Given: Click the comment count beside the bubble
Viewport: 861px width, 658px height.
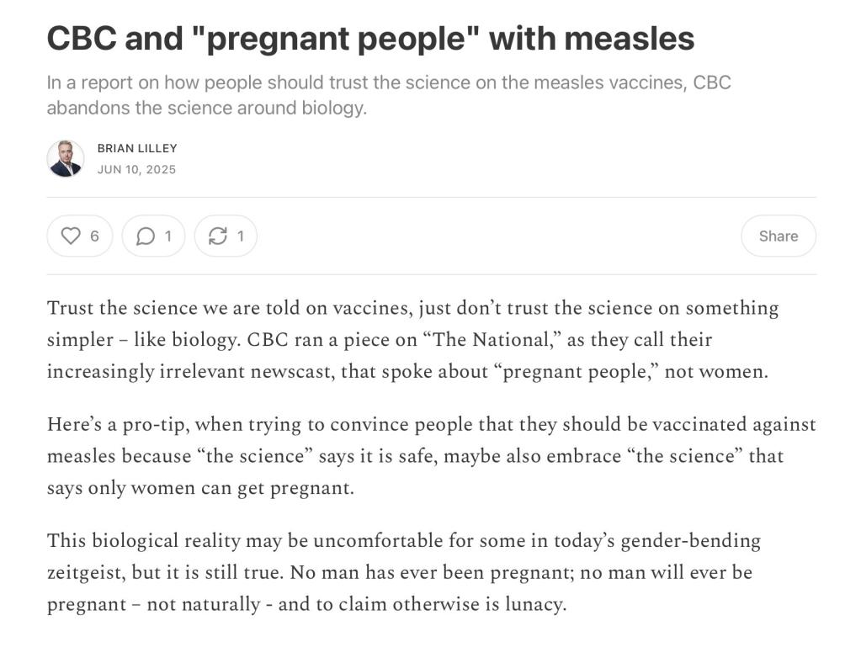Looking at the screenshot, I should pos(168,236).
